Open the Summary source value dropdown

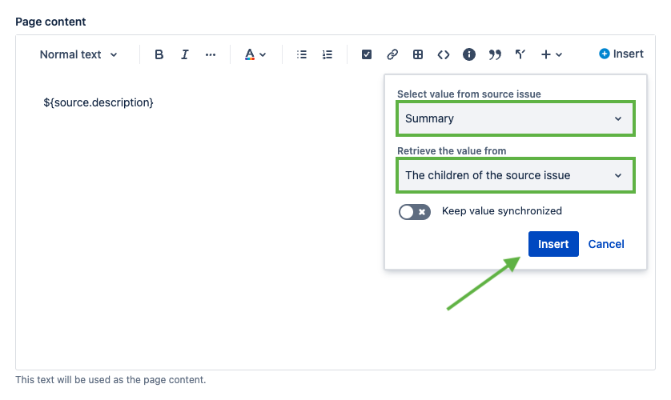pyautogui.click(x=515, y=118)
